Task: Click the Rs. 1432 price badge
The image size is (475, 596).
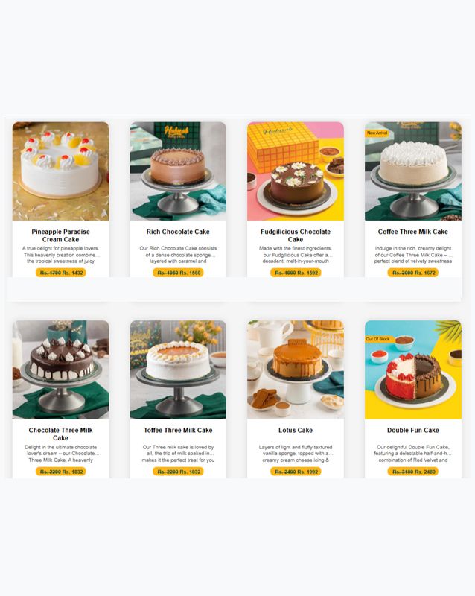Action: 61,273
